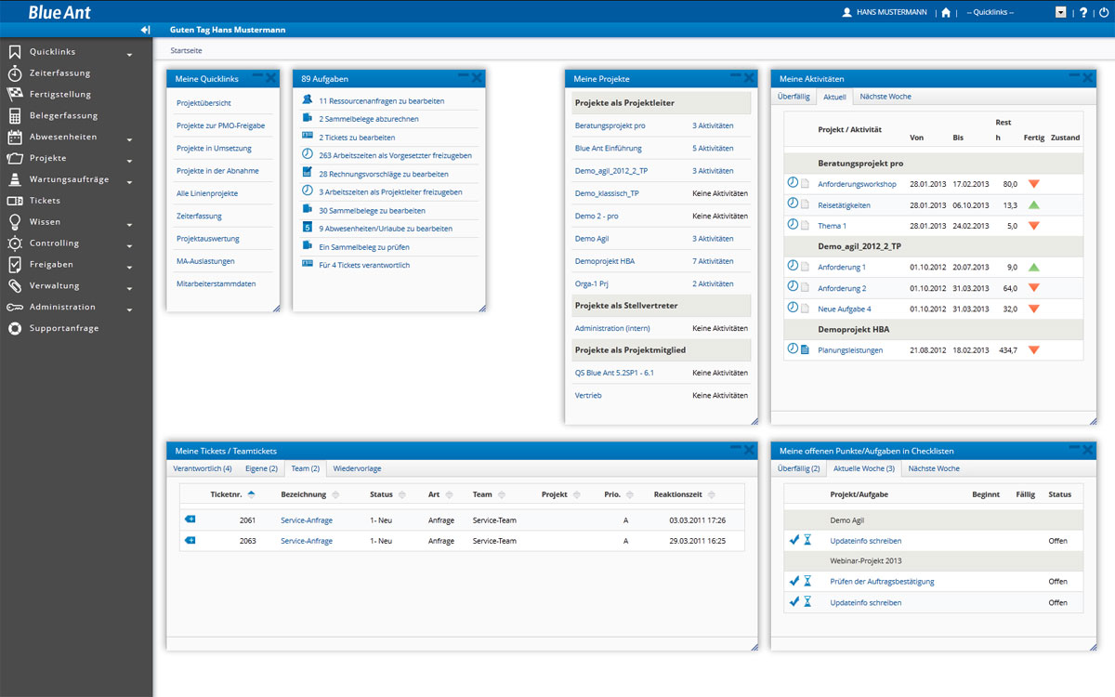
Task: Click the home icon in top bar
Action: 946,13
